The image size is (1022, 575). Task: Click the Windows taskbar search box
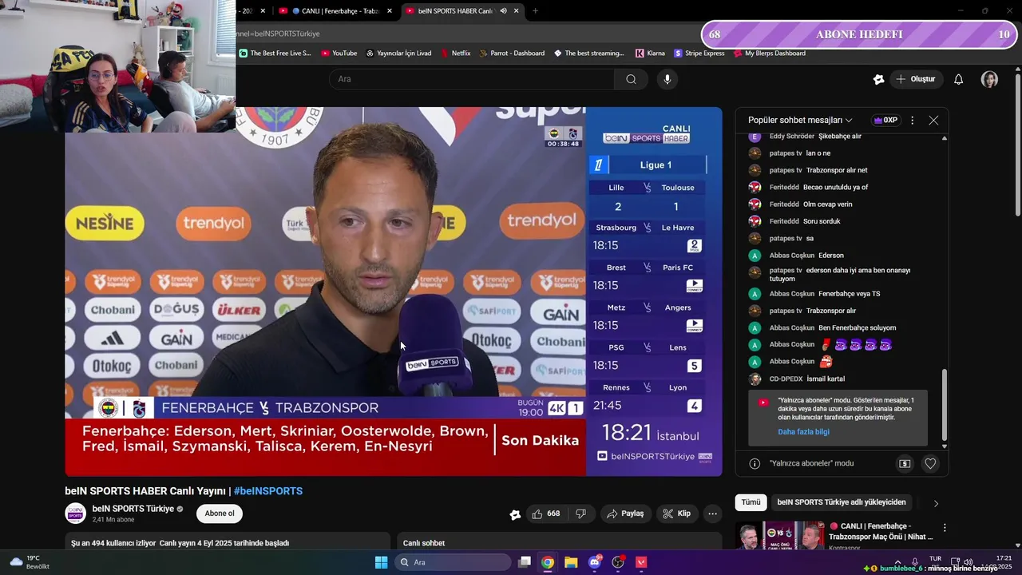[453, 562]
